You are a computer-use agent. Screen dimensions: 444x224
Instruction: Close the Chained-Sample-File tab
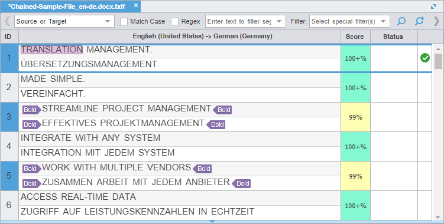tap(136, 6)
